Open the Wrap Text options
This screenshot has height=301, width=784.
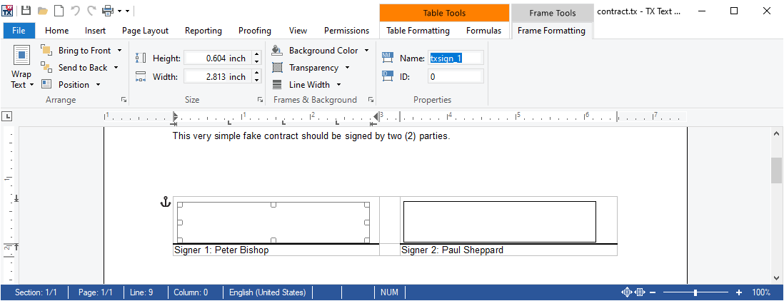(x=21, y=66)
